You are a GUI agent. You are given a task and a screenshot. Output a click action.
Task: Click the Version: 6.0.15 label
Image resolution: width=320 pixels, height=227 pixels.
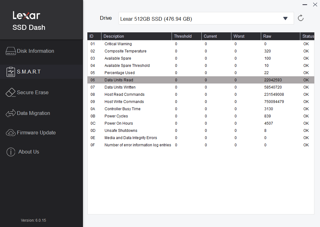point(34,220)
